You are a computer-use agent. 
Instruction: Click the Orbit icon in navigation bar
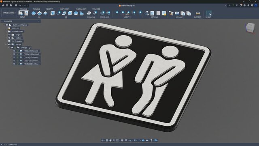tap(102, 140)
